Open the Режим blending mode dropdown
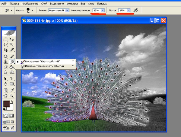 tap(67, 11)
